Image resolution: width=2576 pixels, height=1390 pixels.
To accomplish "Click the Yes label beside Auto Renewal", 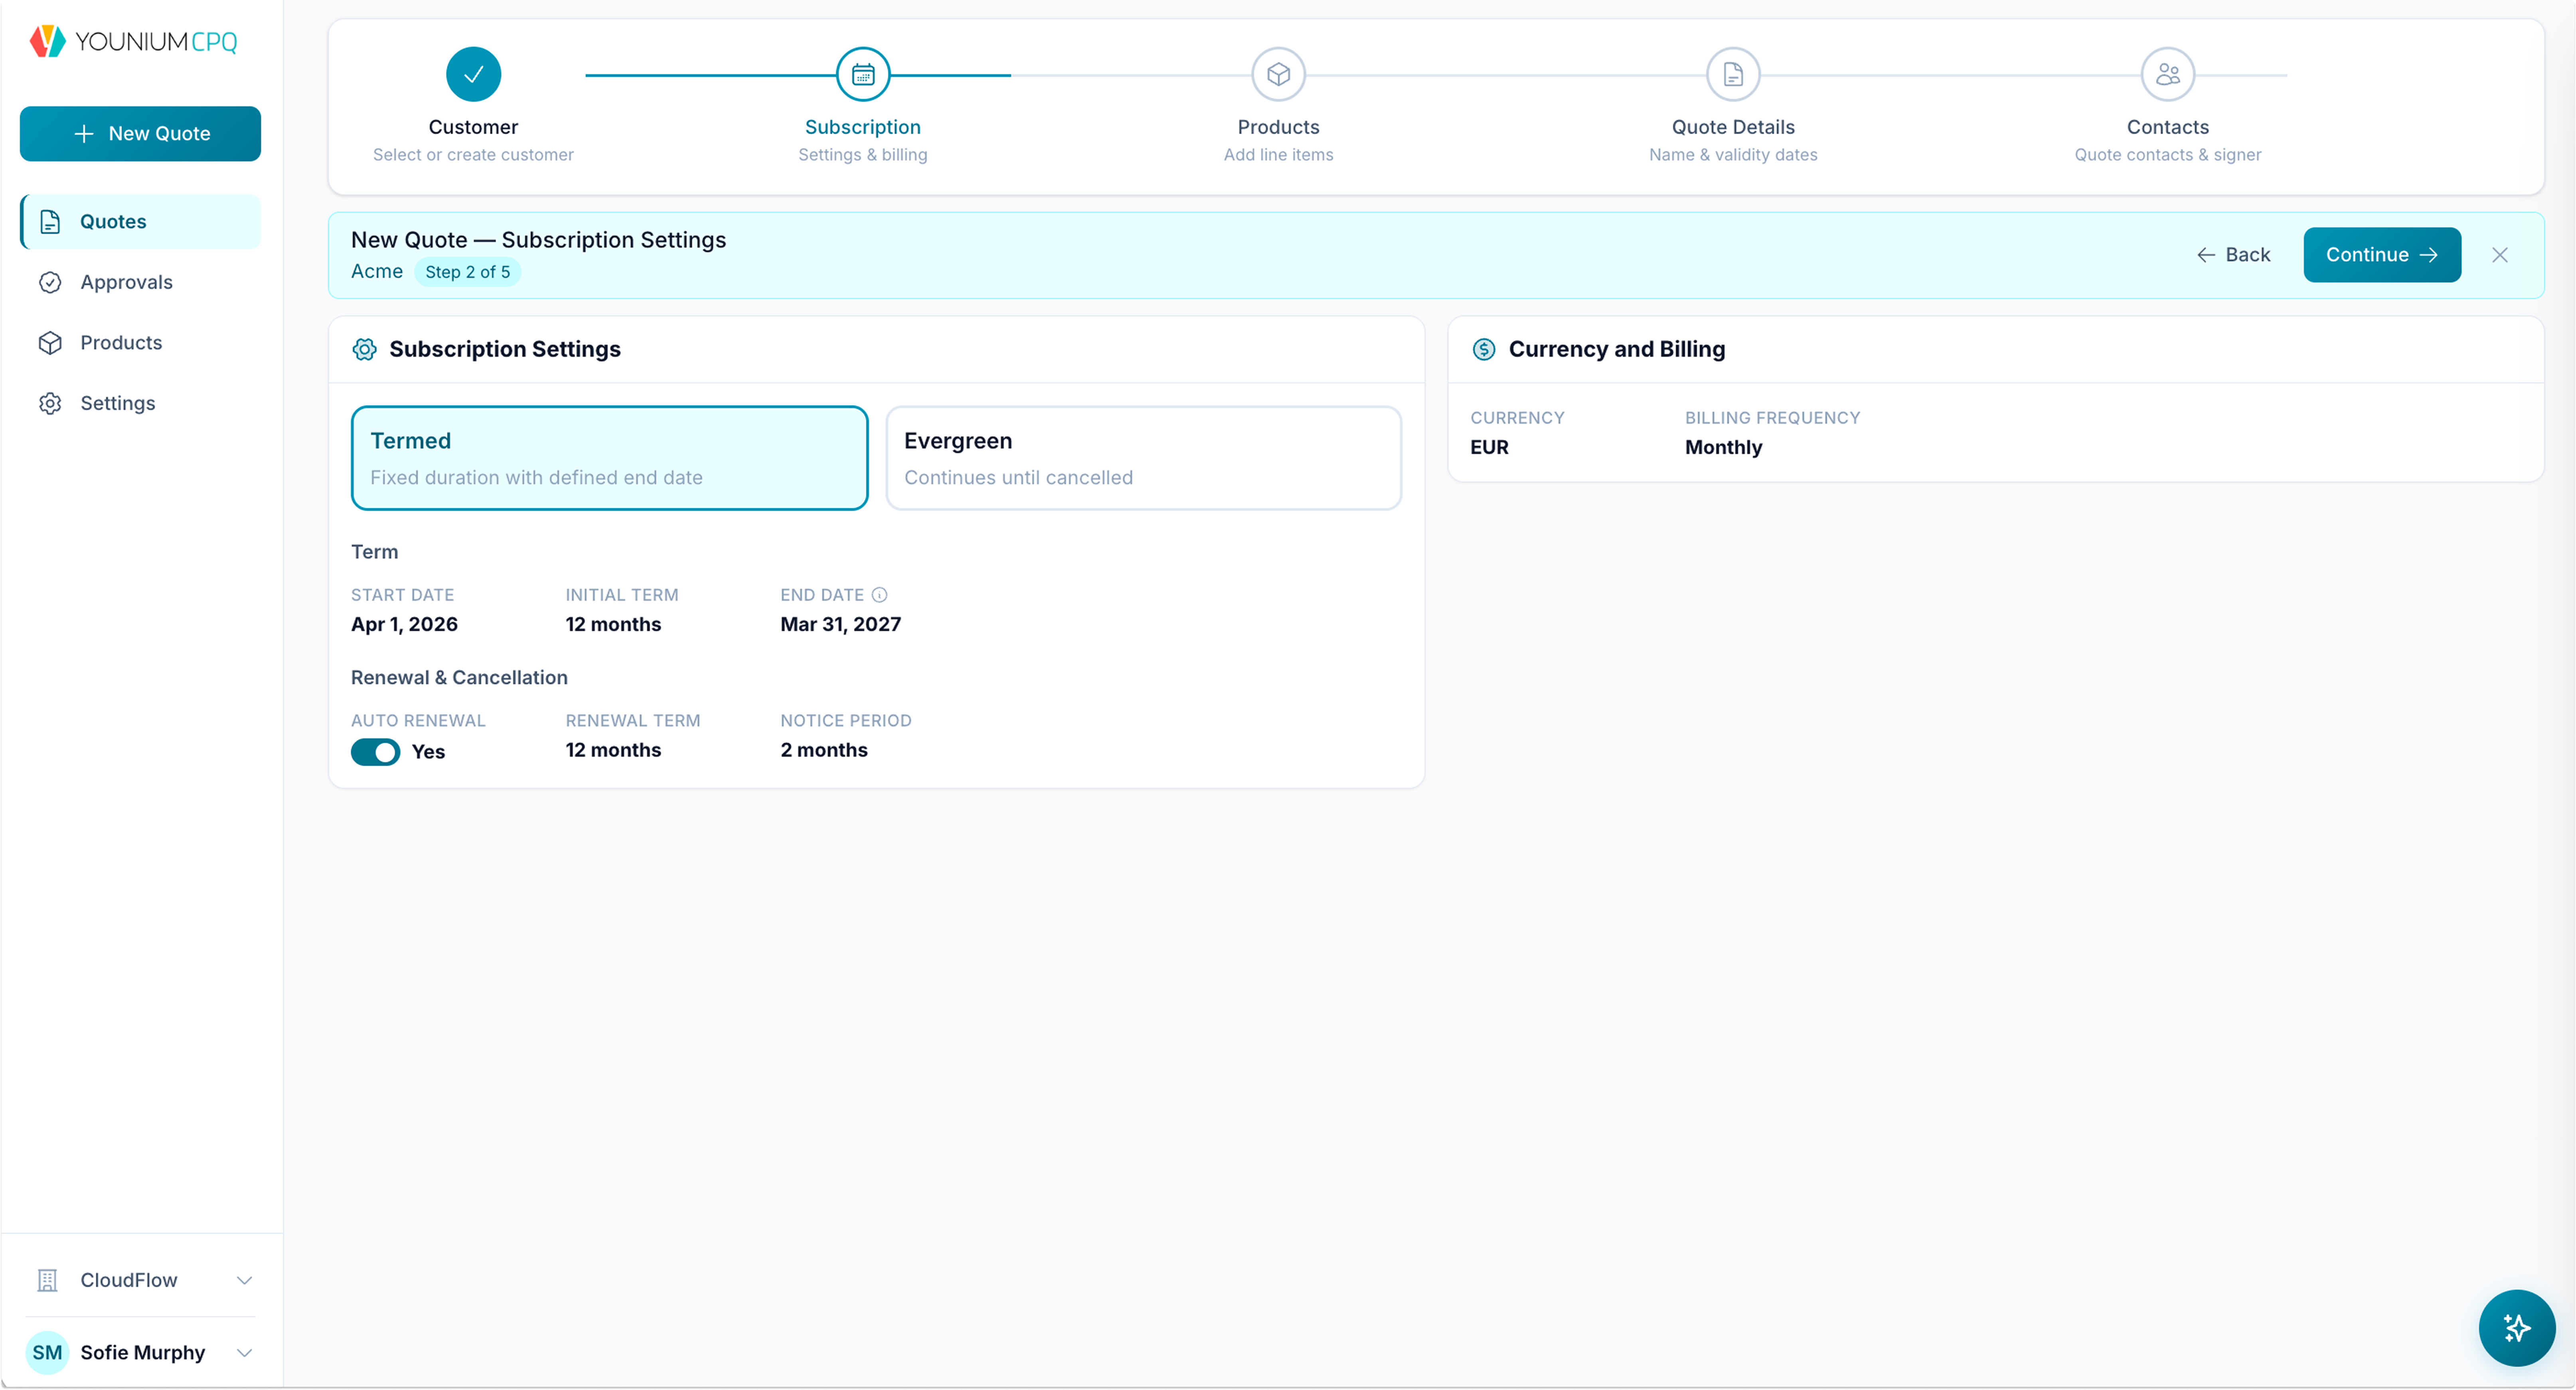I will [x=428, y=752].
